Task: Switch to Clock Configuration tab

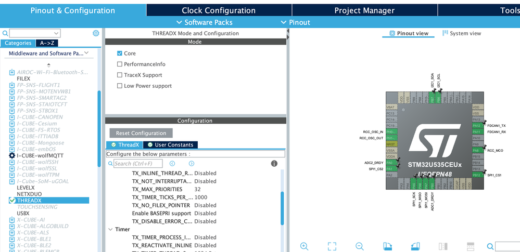Action: point(219,10)
